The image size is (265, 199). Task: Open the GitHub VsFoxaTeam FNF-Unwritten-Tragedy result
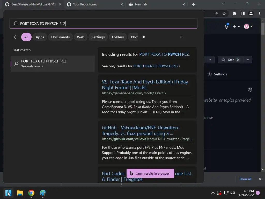pos(141,131)
